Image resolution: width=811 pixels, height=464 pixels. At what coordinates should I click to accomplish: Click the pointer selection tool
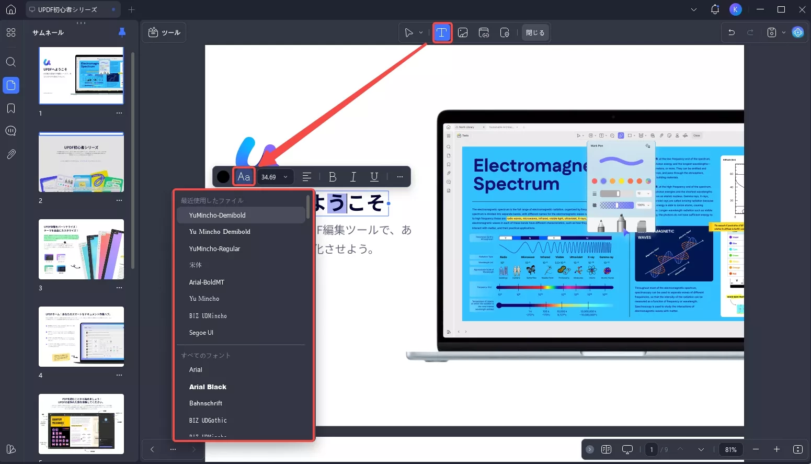409,32
